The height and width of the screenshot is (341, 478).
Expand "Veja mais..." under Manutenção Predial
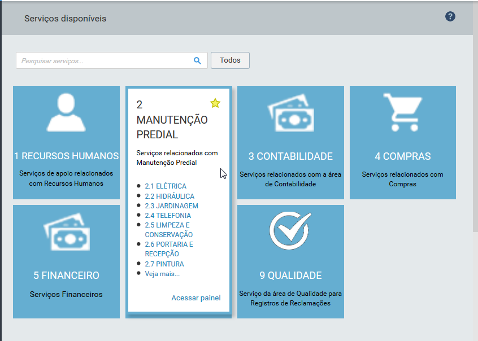click(163, 273)
